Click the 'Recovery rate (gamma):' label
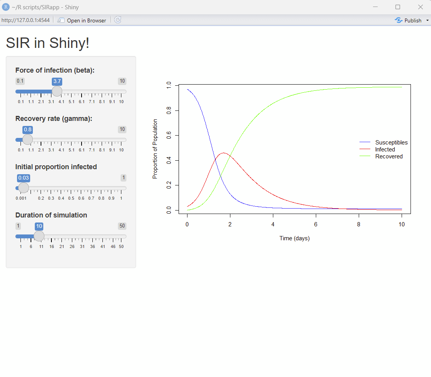Screen dimensions: 431x377 coord(54,119)
